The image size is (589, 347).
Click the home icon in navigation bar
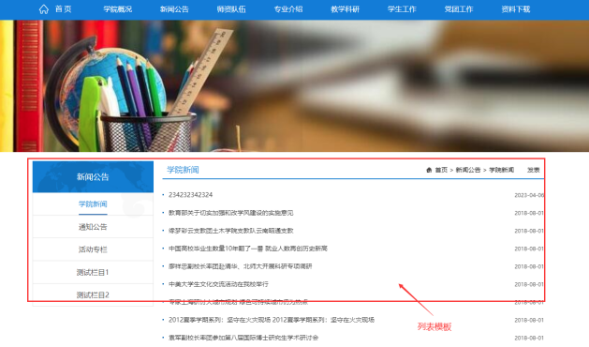point(44,9)
